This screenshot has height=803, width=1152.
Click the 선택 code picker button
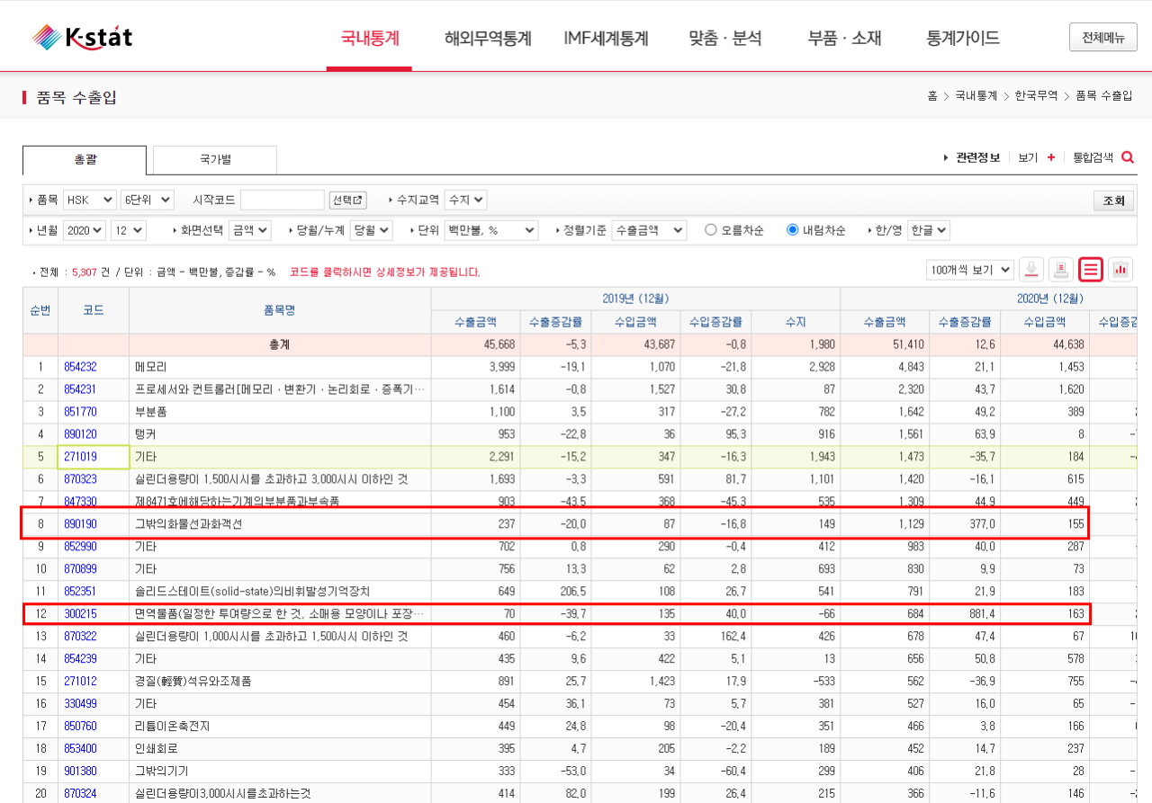[348, 200]
